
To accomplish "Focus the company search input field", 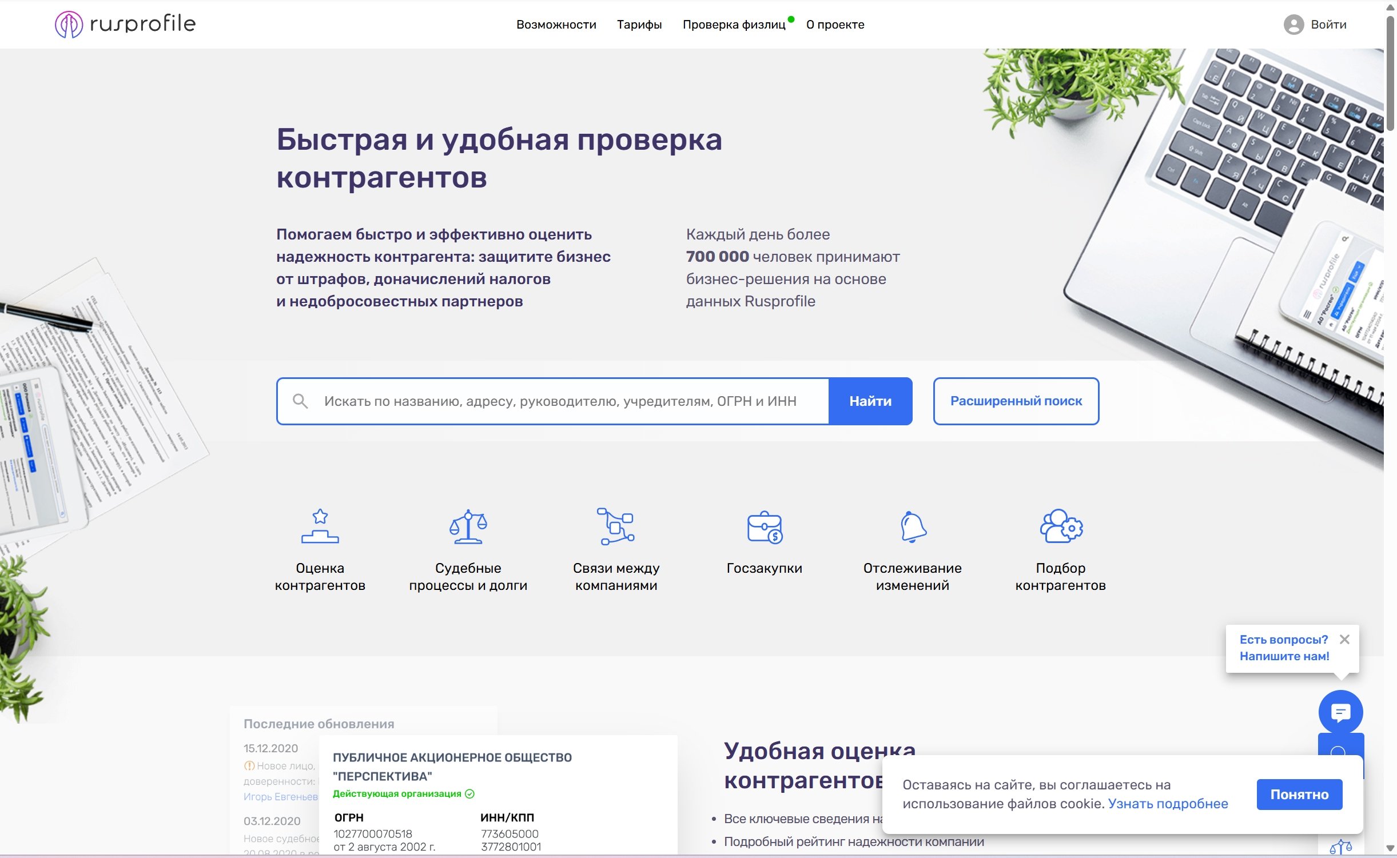I will [x=560, y=401].
